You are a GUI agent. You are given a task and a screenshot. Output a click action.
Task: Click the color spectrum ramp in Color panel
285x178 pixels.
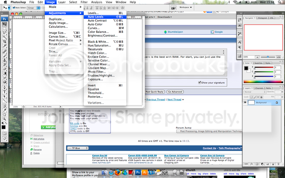263,81
